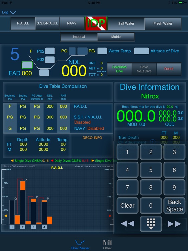Tap the yellow NDL 000 value
The height and width of the screenshot is (251, 188).
point(74,71)
